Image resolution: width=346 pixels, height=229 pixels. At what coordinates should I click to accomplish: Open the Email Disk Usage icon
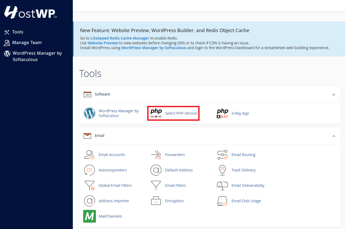coord(222,201)
